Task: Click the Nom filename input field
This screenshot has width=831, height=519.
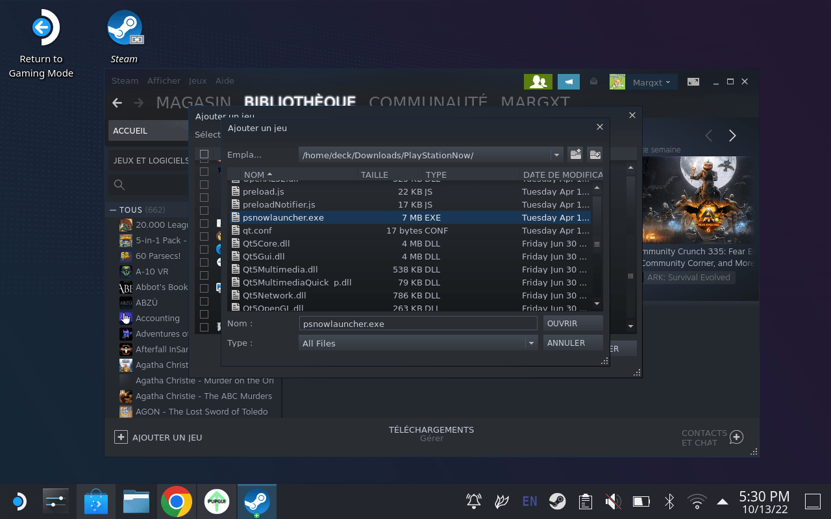Action: (x=418, y=324)
